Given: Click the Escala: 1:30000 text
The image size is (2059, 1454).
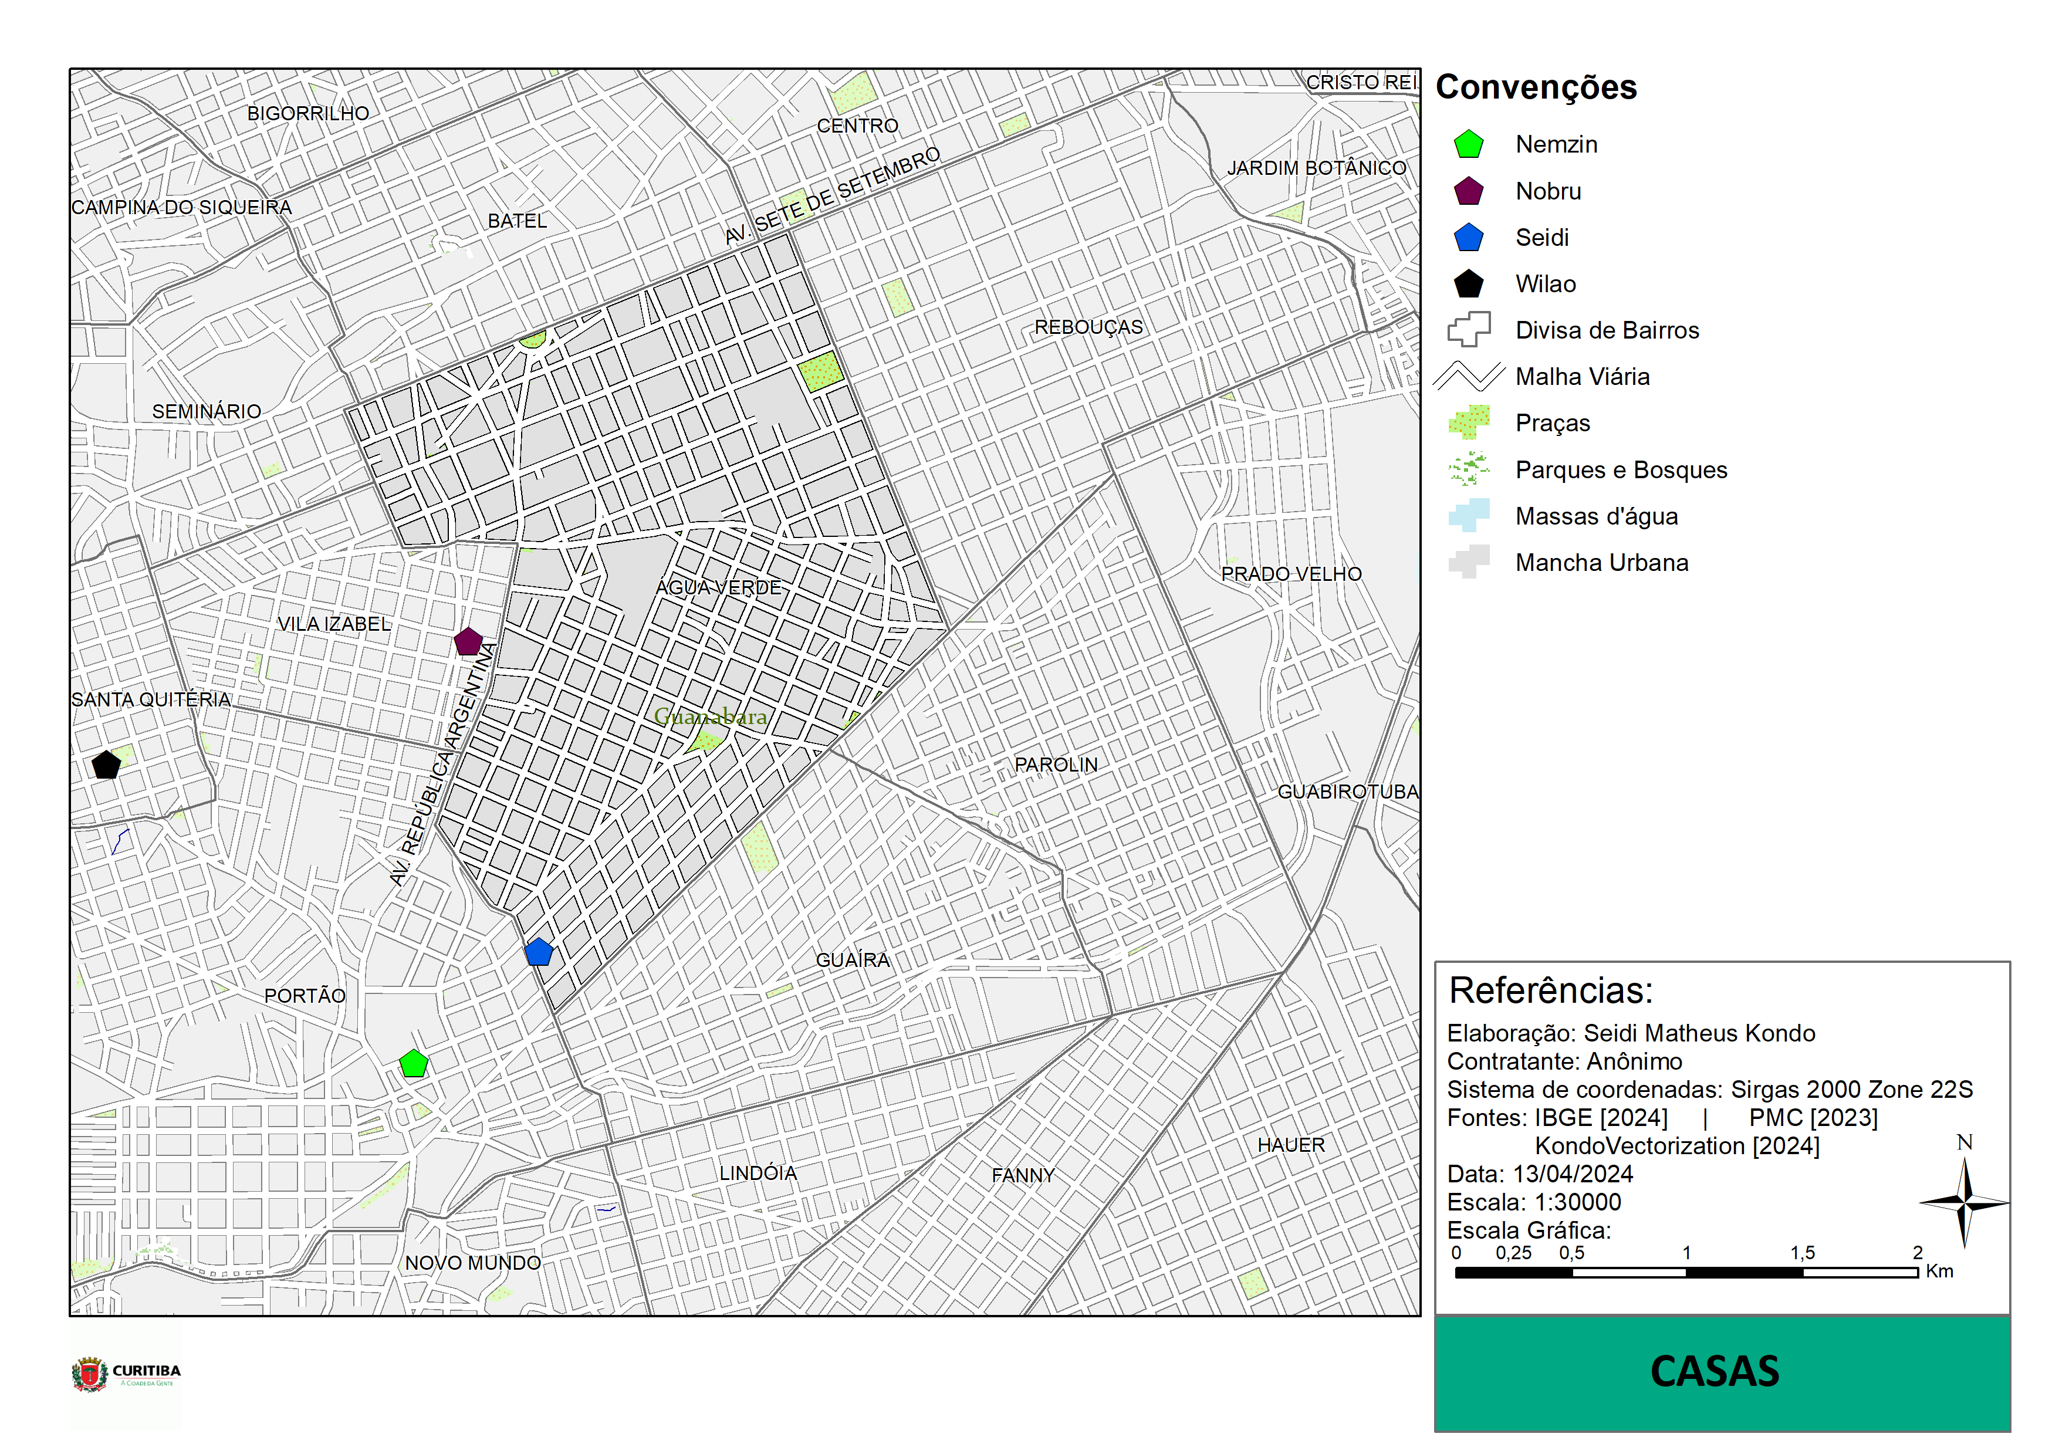Looking at the screenshot, I should click(1533, 1203).
